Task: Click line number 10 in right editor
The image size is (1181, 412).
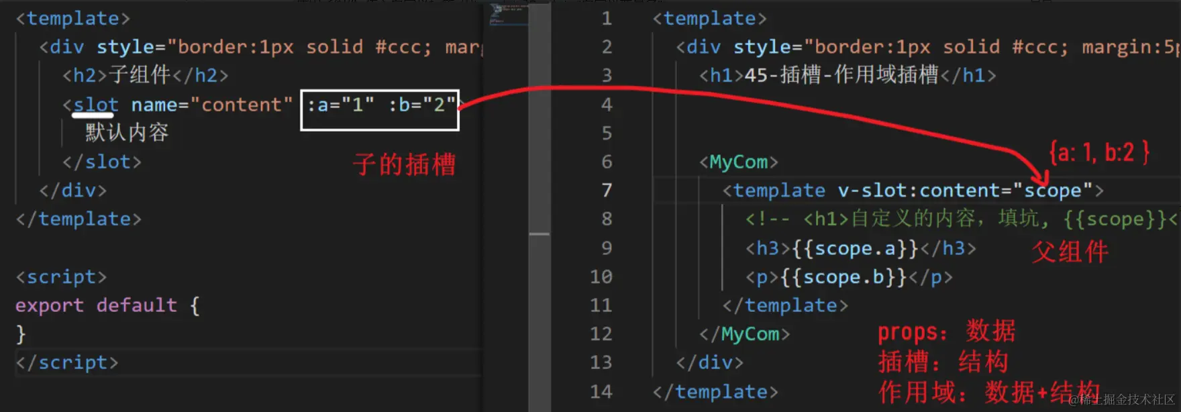Action: pos(601,276)
